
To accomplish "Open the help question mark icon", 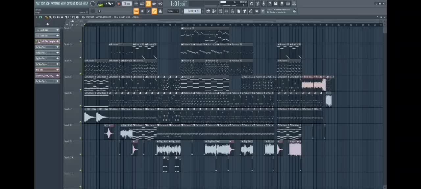I will [270, 4].
